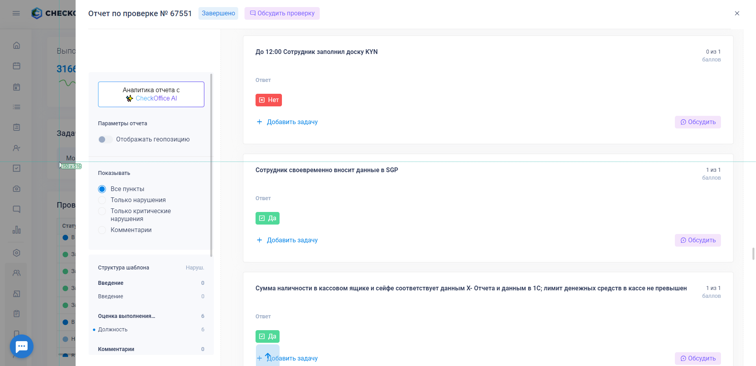Click title 'Отчет по проверке № 67551'

coord(140,13)
